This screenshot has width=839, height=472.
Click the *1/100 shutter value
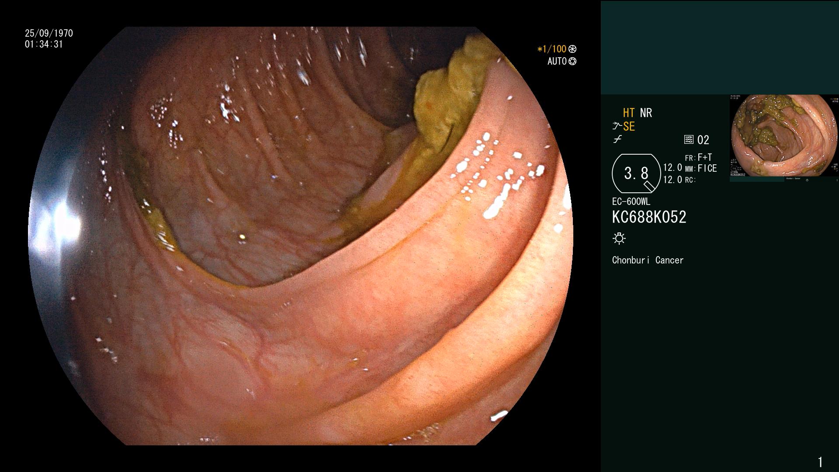[x=551, y=49]
